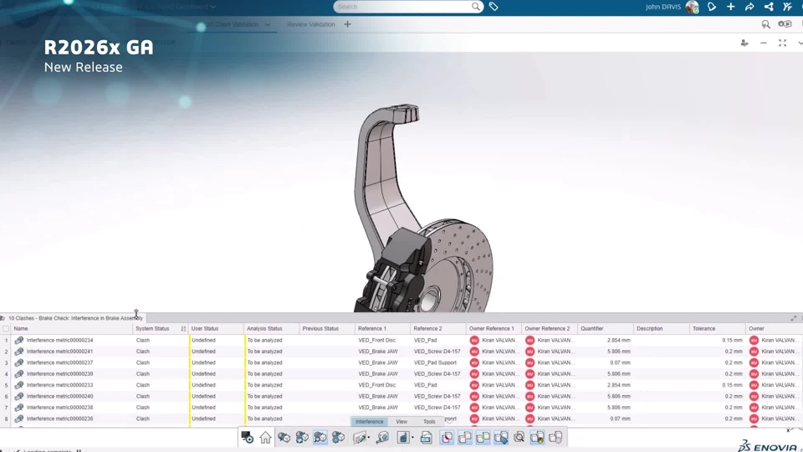Switch to the View tab
The image size is (803, 452).
click(401, 421)
